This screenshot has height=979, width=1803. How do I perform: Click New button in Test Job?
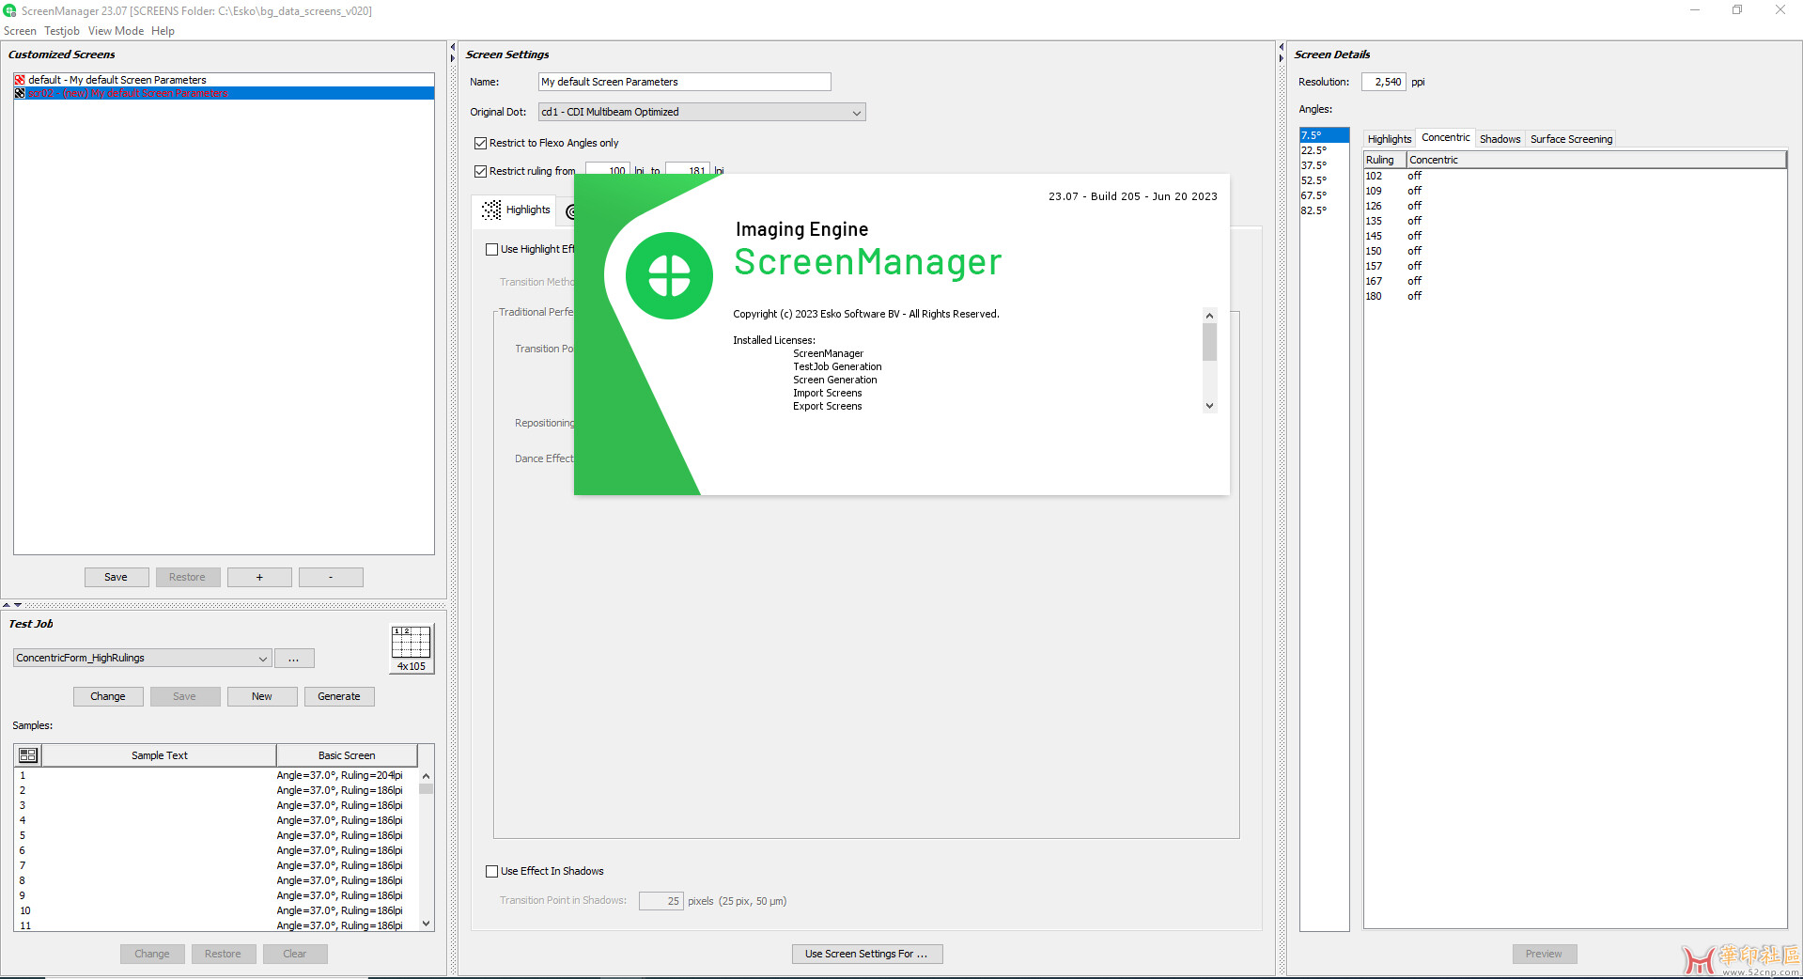point(262,696)
